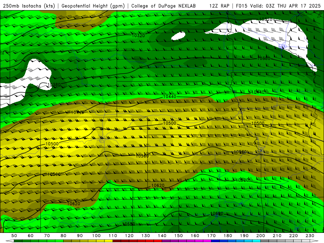Click the 'F015' forecast hour label
324x243 pixels.
coord(241,6)
